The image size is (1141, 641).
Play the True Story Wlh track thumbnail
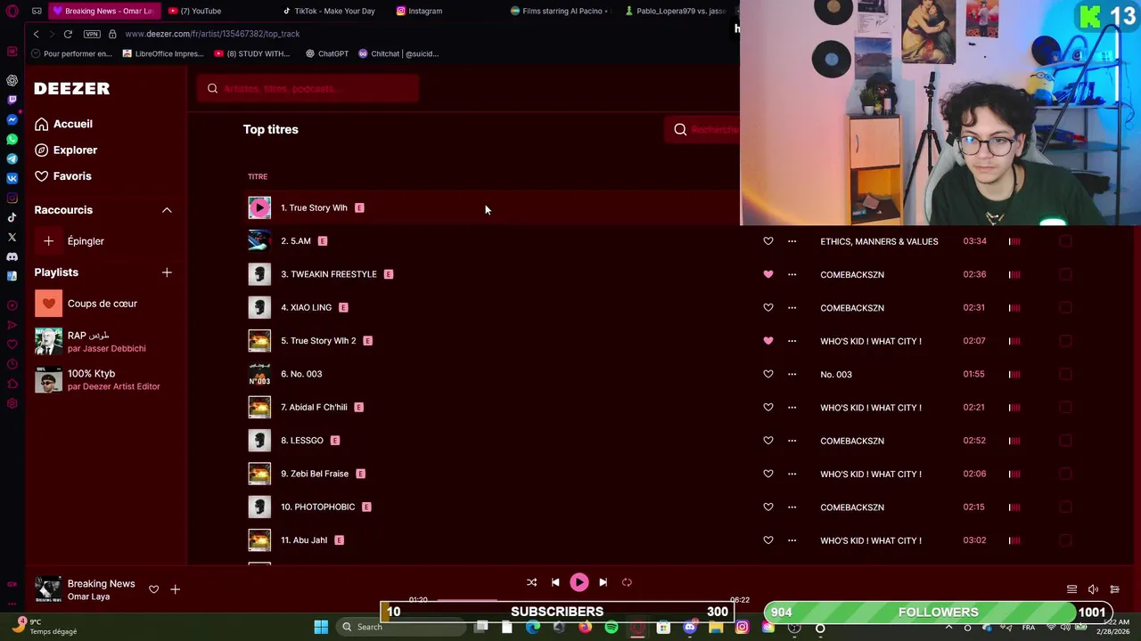click(x=259, y=207)
